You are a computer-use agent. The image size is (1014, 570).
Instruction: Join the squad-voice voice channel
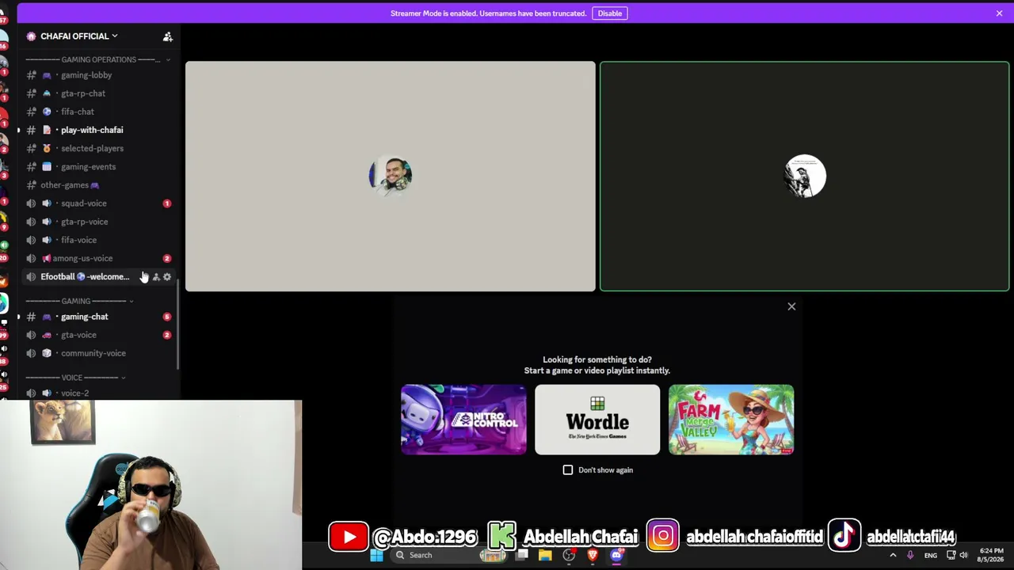[x=99, y=203]
